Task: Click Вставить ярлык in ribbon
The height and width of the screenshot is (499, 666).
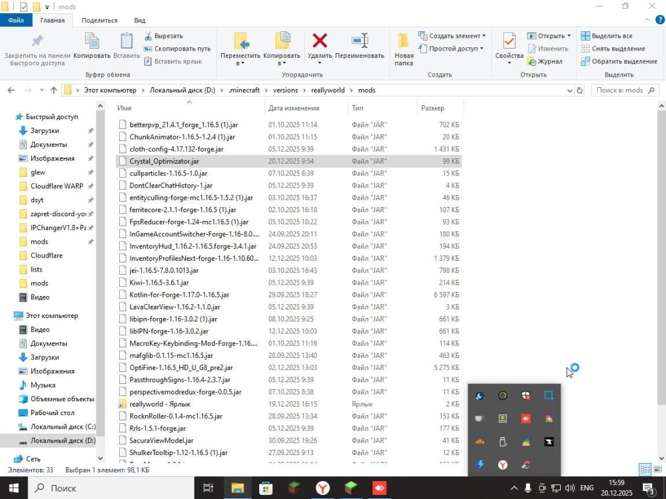Action: 173,61
